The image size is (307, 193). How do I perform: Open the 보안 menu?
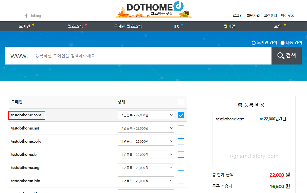click(278, 26)
